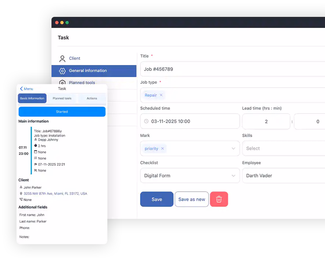Click the Lead time hours field

pos(266,122)
